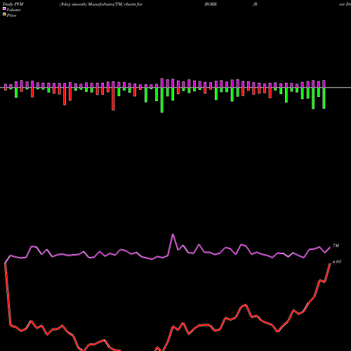Click the 'Daily PVM' title text
Image resolution: width=351 pixels, height=351 pixels.
click(x=13, y=4)
